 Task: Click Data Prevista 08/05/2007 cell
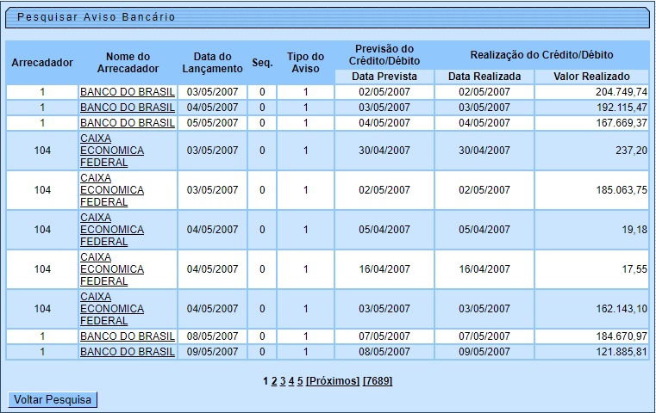384,352
